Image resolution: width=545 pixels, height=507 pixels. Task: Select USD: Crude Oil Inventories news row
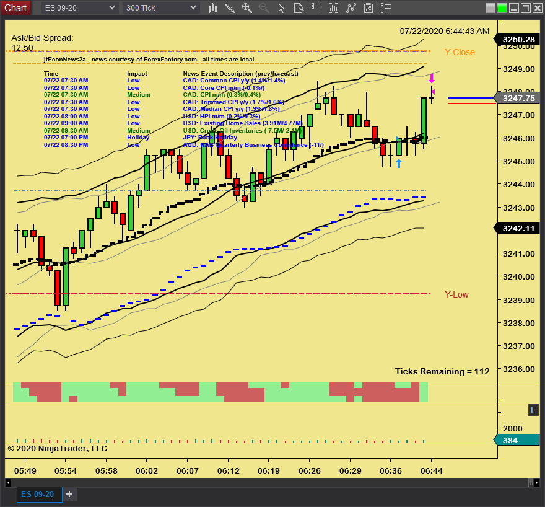point(173,130)
